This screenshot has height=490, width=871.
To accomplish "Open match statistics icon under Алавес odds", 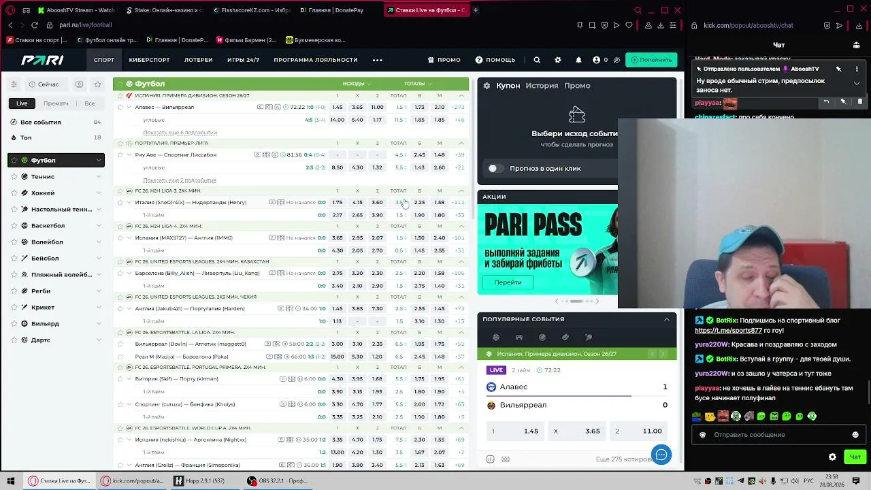I will tap(490, 459).
